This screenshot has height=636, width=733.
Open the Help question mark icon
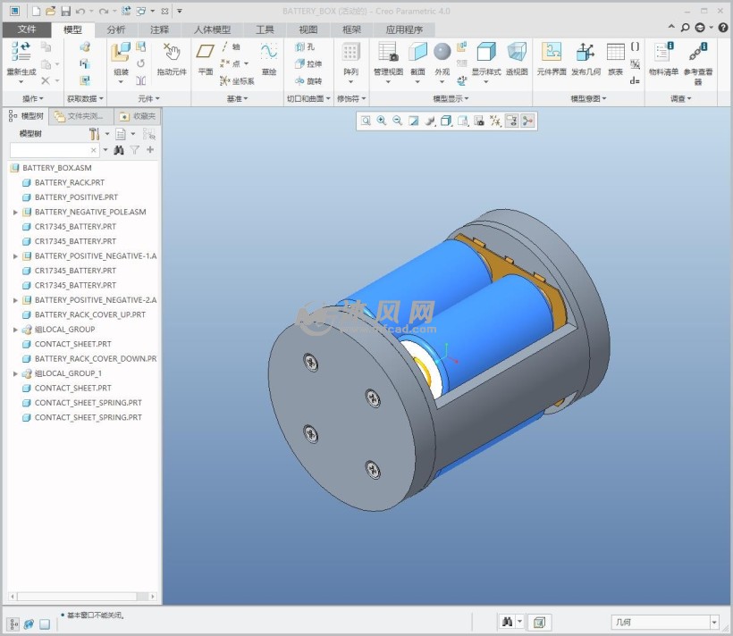coord(722,28)
